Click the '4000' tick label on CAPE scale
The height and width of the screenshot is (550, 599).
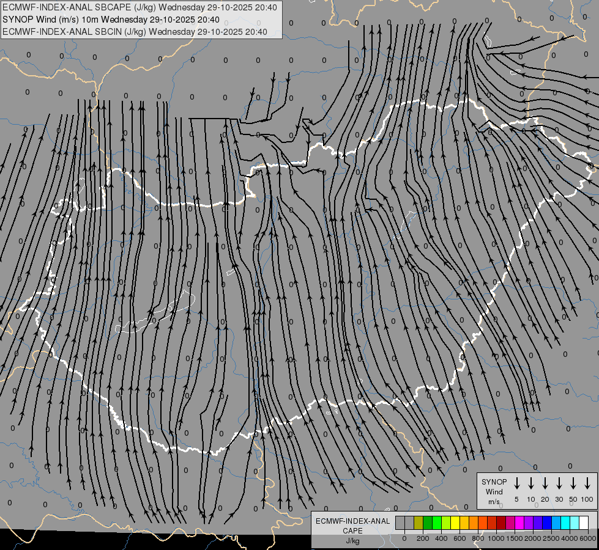click(570, 538)
